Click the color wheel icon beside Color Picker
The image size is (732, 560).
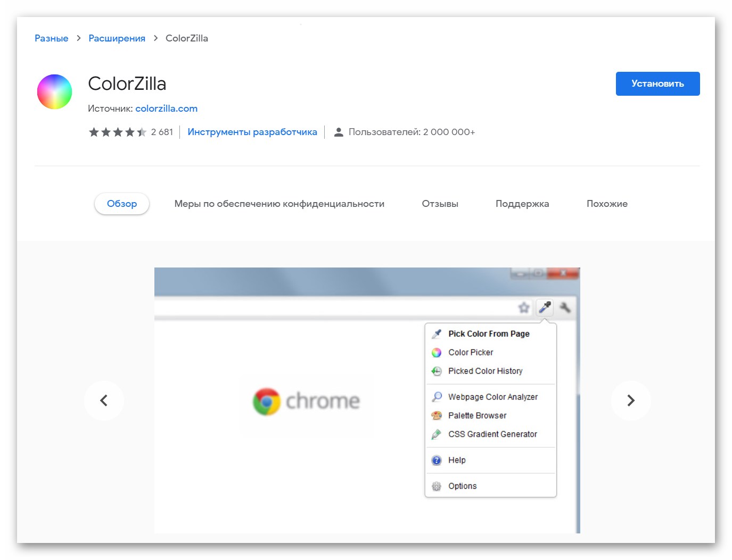click(437, 353)
